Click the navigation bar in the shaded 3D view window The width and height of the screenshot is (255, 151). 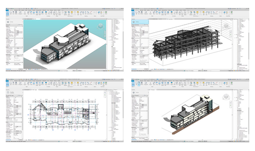pos(105,33)
